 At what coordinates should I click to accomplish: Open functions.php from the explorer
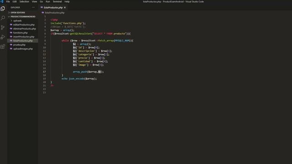point(20,32)
